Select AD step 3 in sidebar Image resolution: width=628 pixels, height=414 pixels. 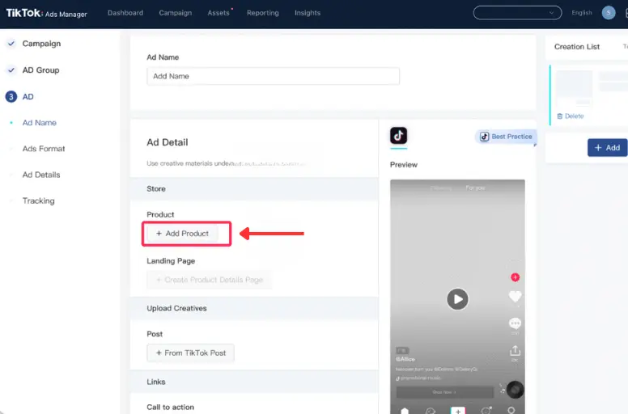click(x=28, y=96)
